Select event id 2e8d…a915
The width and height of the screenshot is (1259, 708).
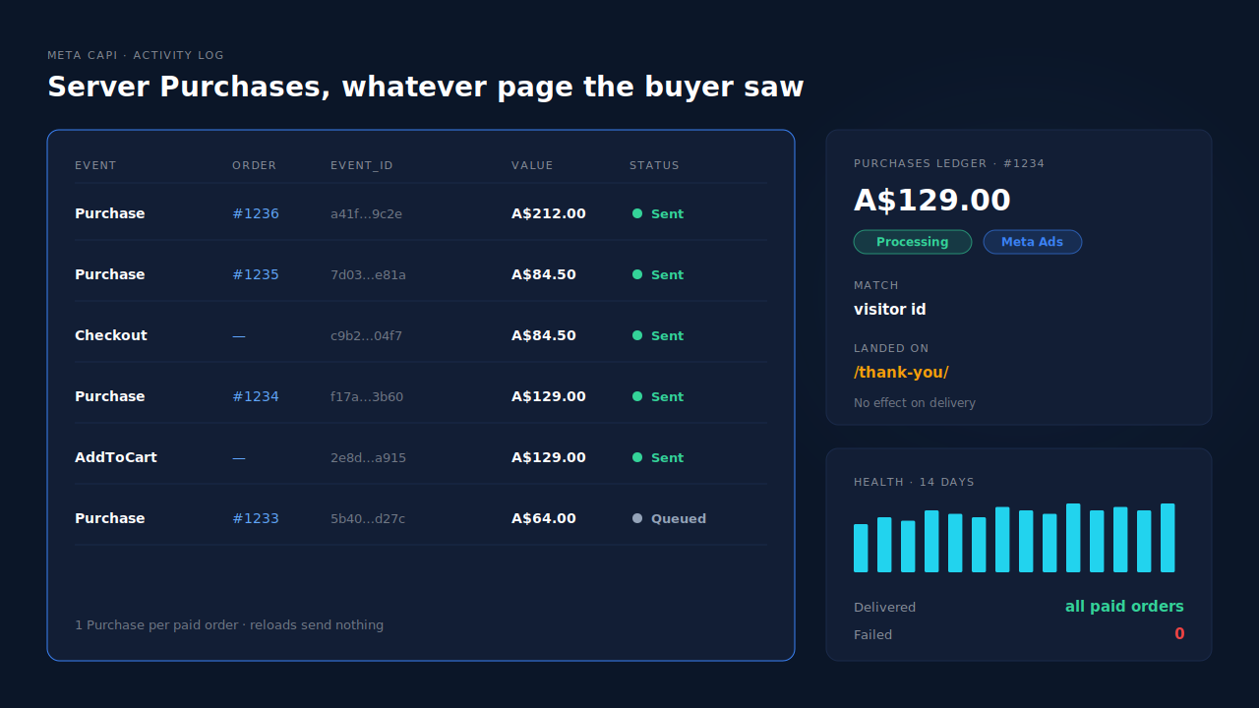[x=368, y=457]
